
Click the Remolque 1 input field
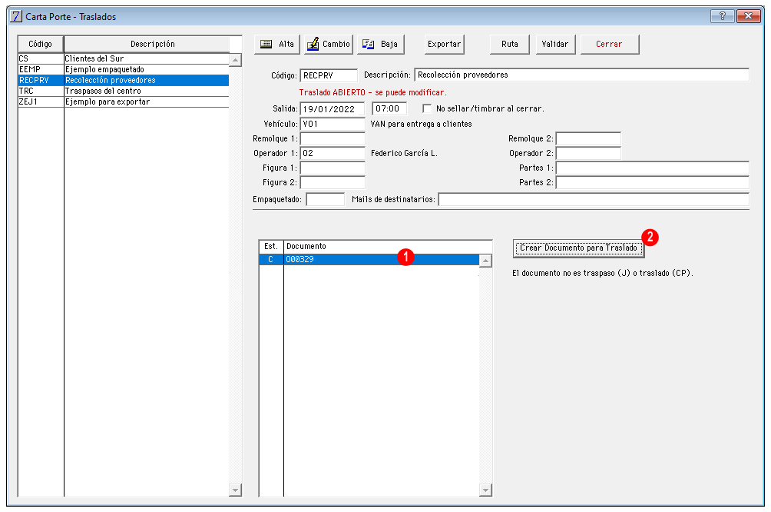333,139
